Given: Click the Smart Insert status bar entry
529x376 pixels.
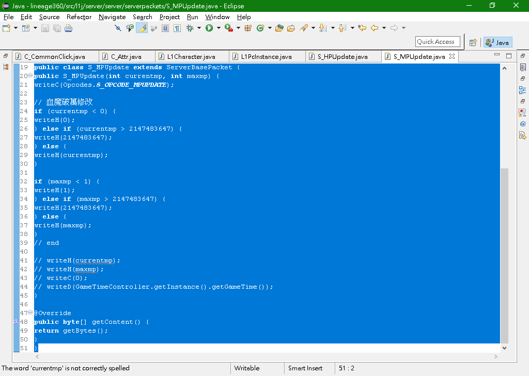Looking at the screenshot, I should coord(305,368).
